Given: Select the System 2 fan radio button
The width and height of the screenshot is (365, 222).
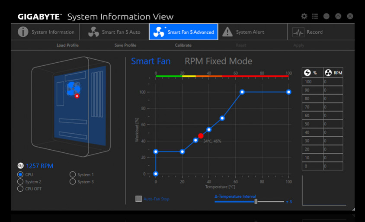Looking at the screenshot, I should point(20,181).
